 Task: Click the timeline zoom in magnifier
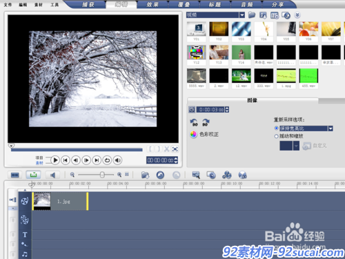119,175
